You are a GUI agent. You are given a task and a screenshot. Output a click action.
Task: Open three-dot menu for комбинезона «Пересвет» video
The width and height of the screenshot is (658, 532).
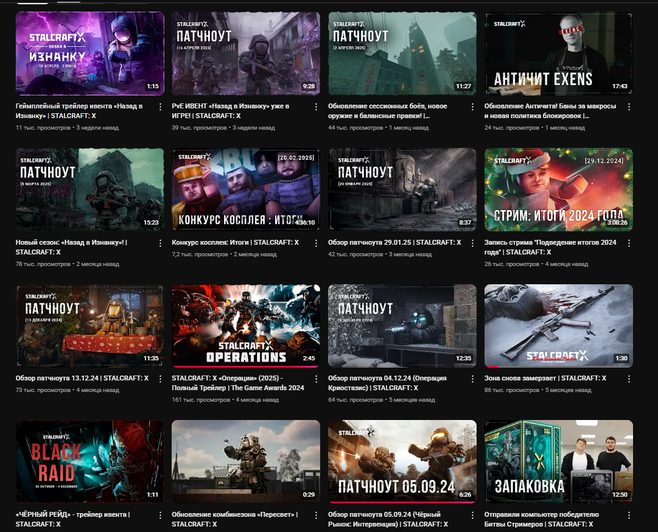316,515
